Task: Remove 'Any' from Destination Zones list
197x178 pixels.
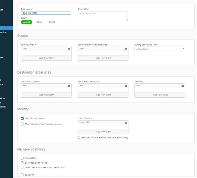Action: coord(69,86)
